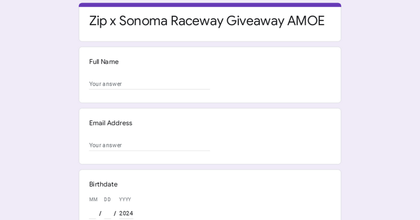Select the birthdate day DD box
The image size is (420, 220).
[107, 213]
